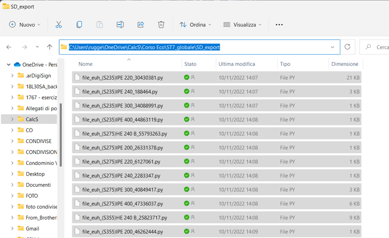Image resolution: width=389 pixels, height=238 pixels.
Task: Open the Ordina sort dropdown
Action: (196, 25)
